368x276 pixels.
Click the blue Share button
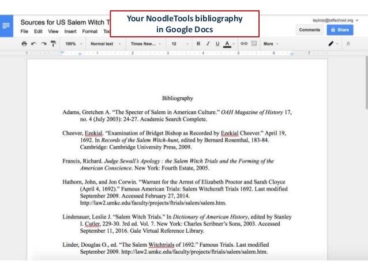[339, 29]
